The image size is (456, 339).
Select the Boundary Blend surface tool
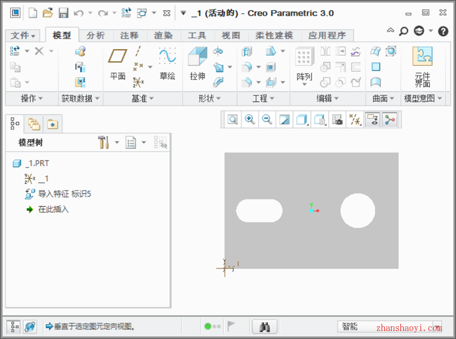pyautogui.click(x=376, y=52)
